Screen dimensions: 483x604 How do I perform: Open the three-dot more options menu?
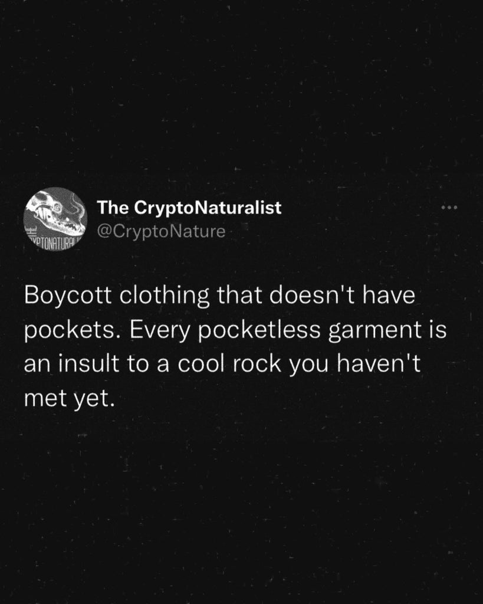click(449, 208)
